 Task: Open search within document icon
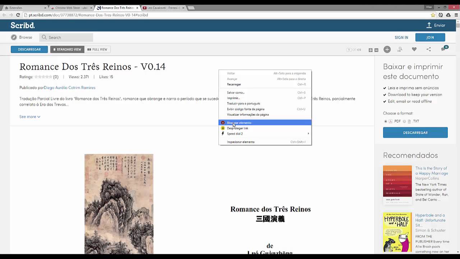pyautogui.click(x=400, y=49)
